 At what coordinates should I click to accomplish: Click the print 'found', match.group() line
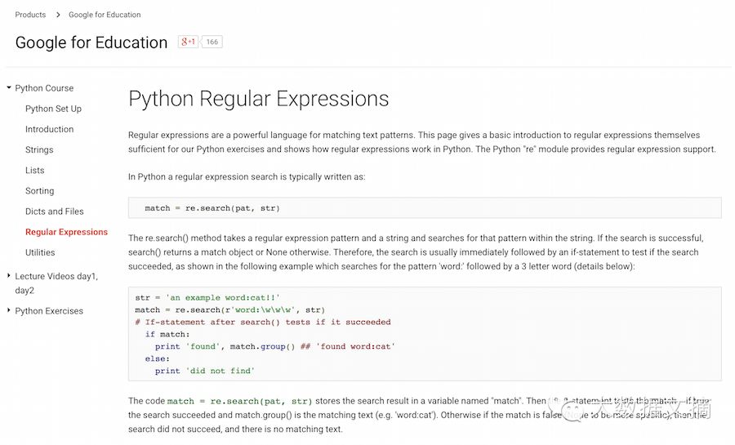[274, 346]
